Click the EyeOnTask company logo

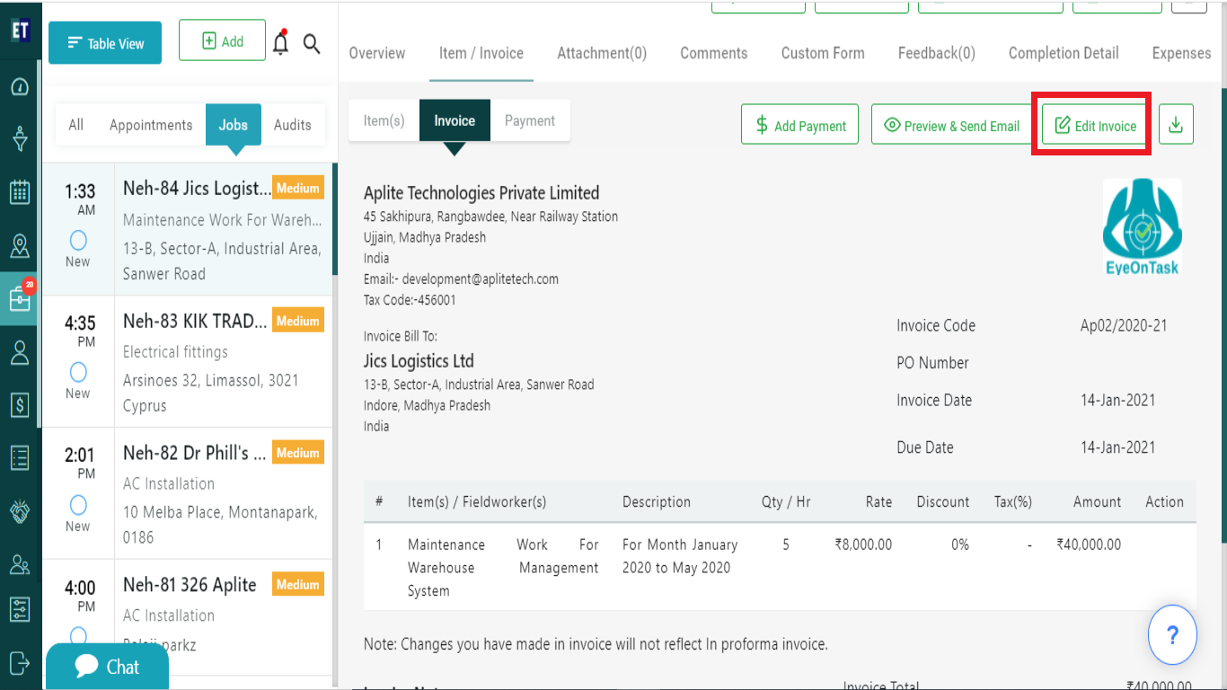pos(1142,227)
